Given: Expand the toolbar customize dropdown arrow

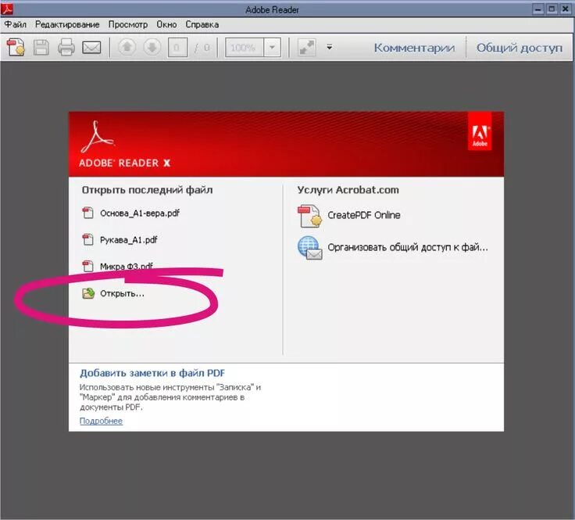Looking at the screenshot, I should coord(330,47).
